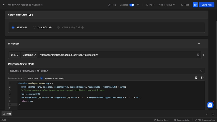
Task: Click the comment line in code editor
Action: coord(63,90)
